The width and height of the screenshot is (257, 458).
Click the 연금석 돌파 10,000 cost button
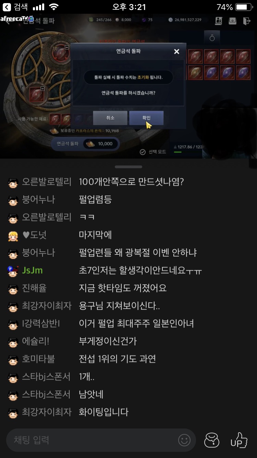[x=86, y=144]
